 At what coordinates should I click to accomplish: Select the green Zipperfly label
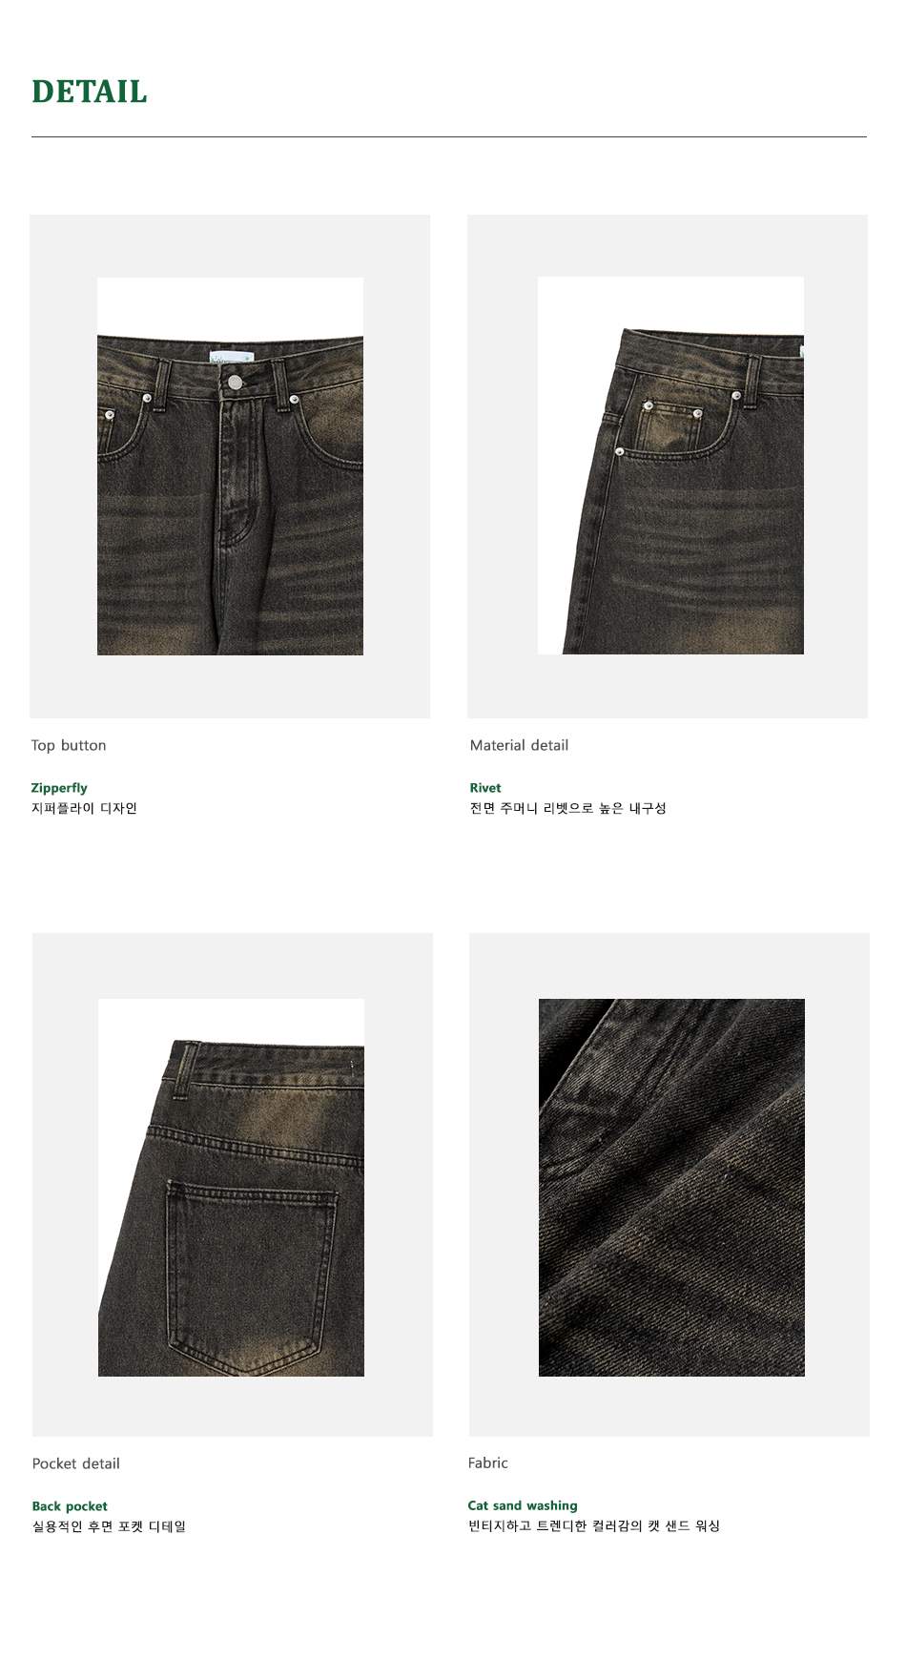[59, 788]
